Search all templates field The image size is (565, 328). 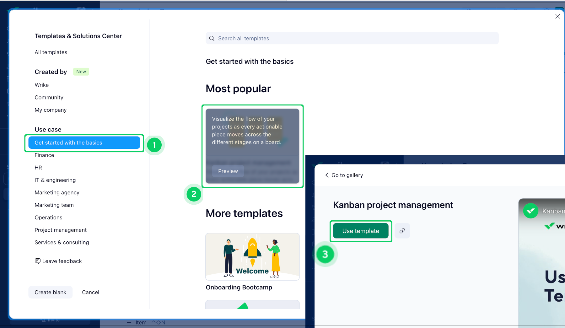352,38
